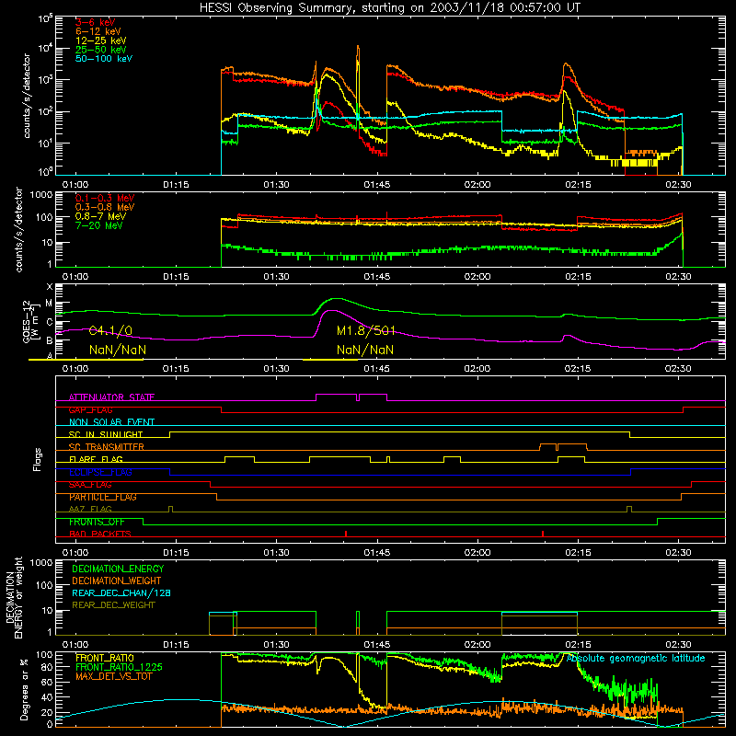
Task: Click the C4.1/0 flare annotation
Action: click(110, 331)
